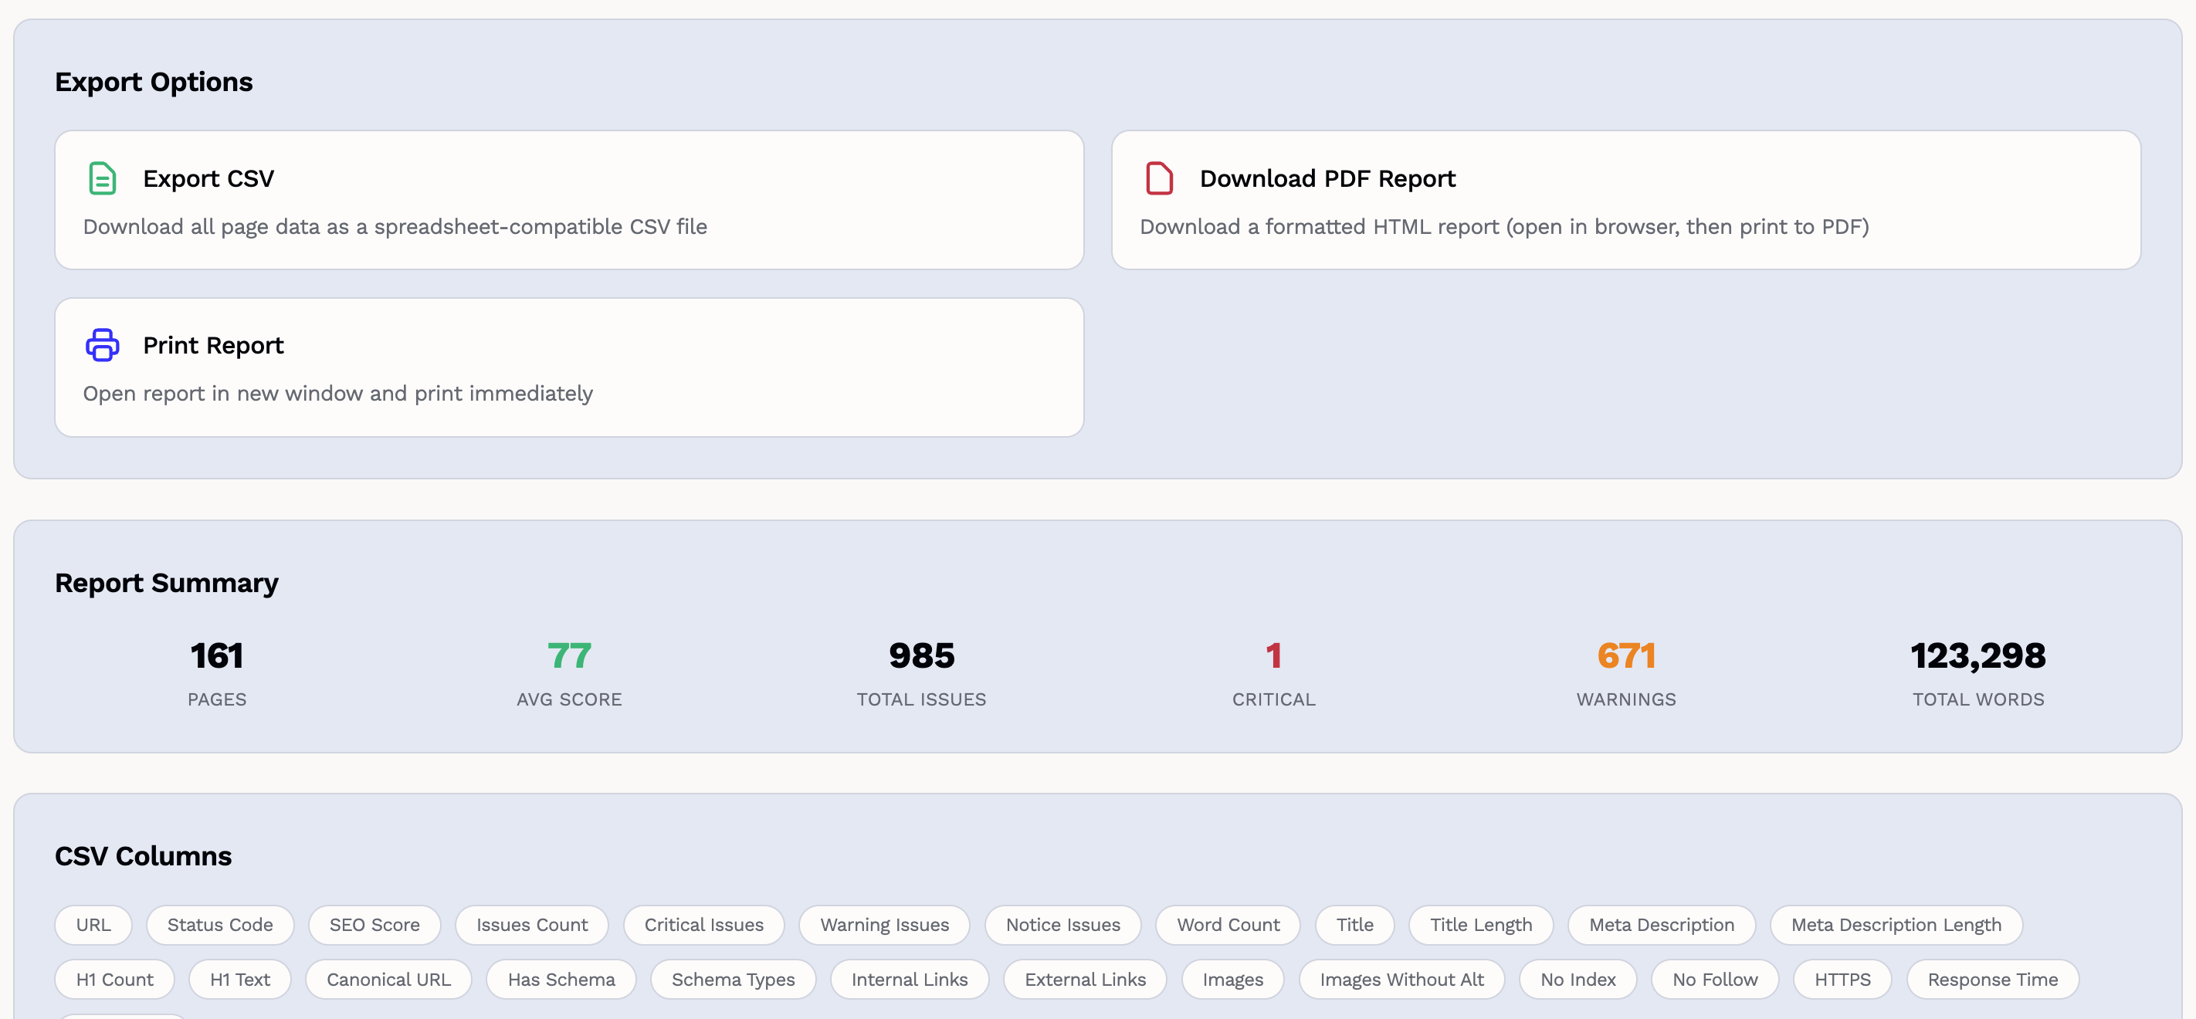
Task: Click the Meta Description Length chip
Action: 1895,924
